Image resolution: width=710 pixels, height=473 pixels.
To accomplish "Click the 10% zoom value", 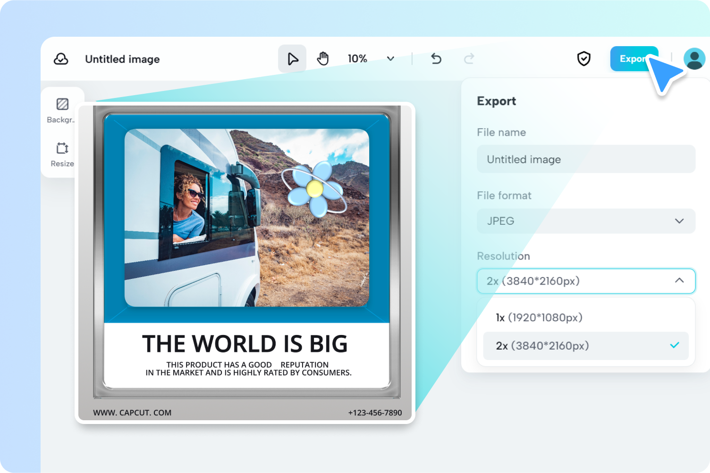I will 357,59.
